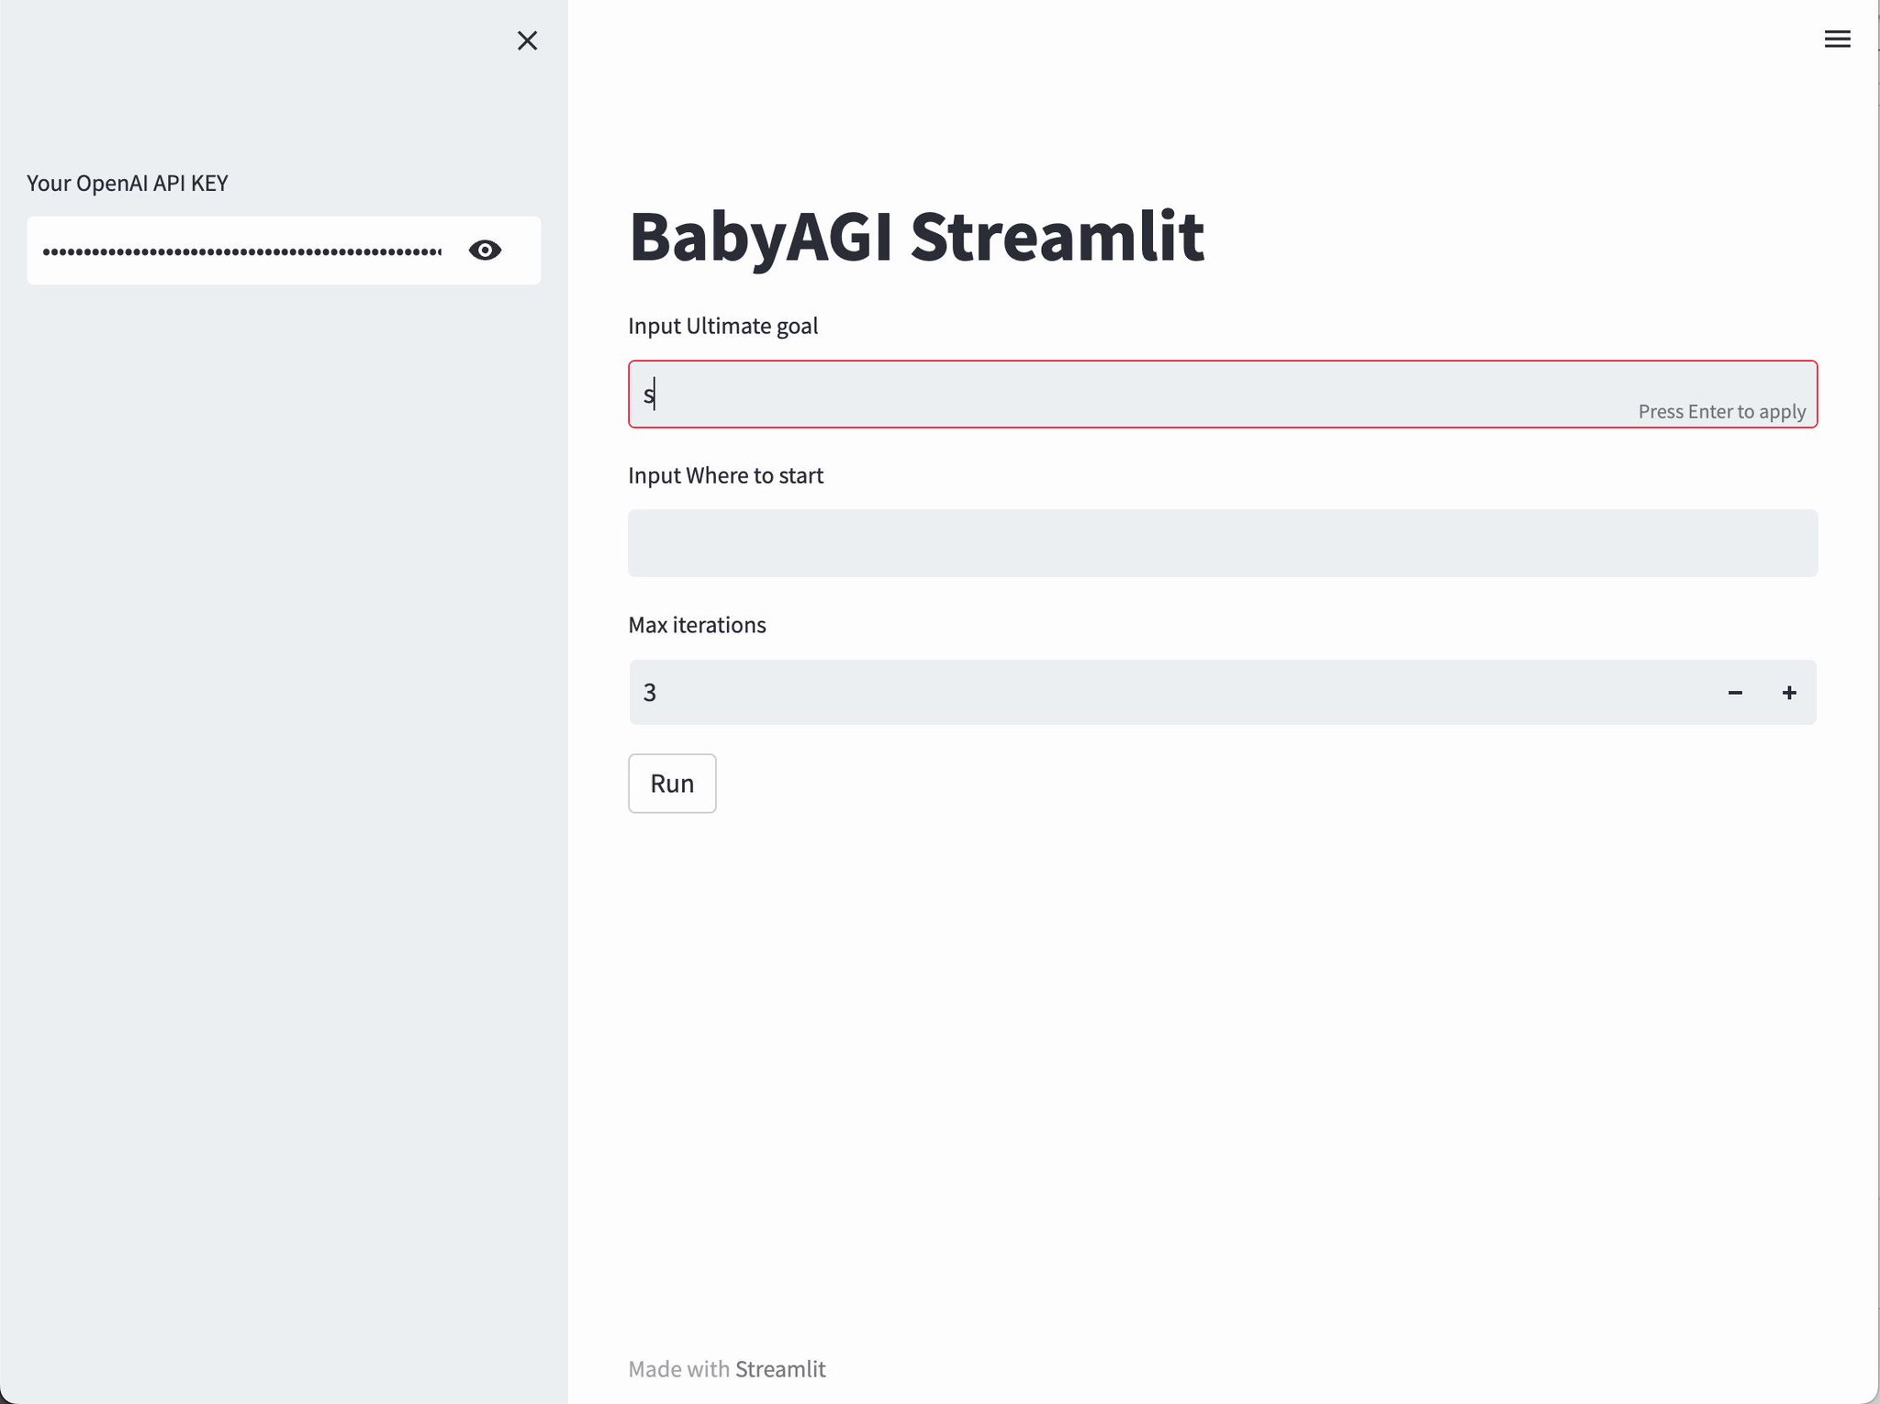
Task: Expand the settings menu via the top-right icon
Action: [1837, 39]
